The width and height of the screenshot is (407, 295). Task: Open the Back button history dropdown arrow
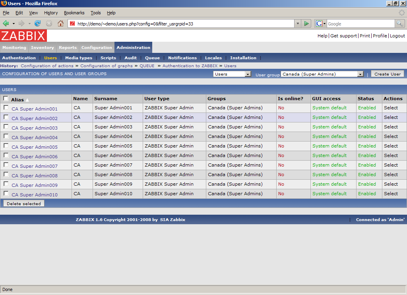14,23
